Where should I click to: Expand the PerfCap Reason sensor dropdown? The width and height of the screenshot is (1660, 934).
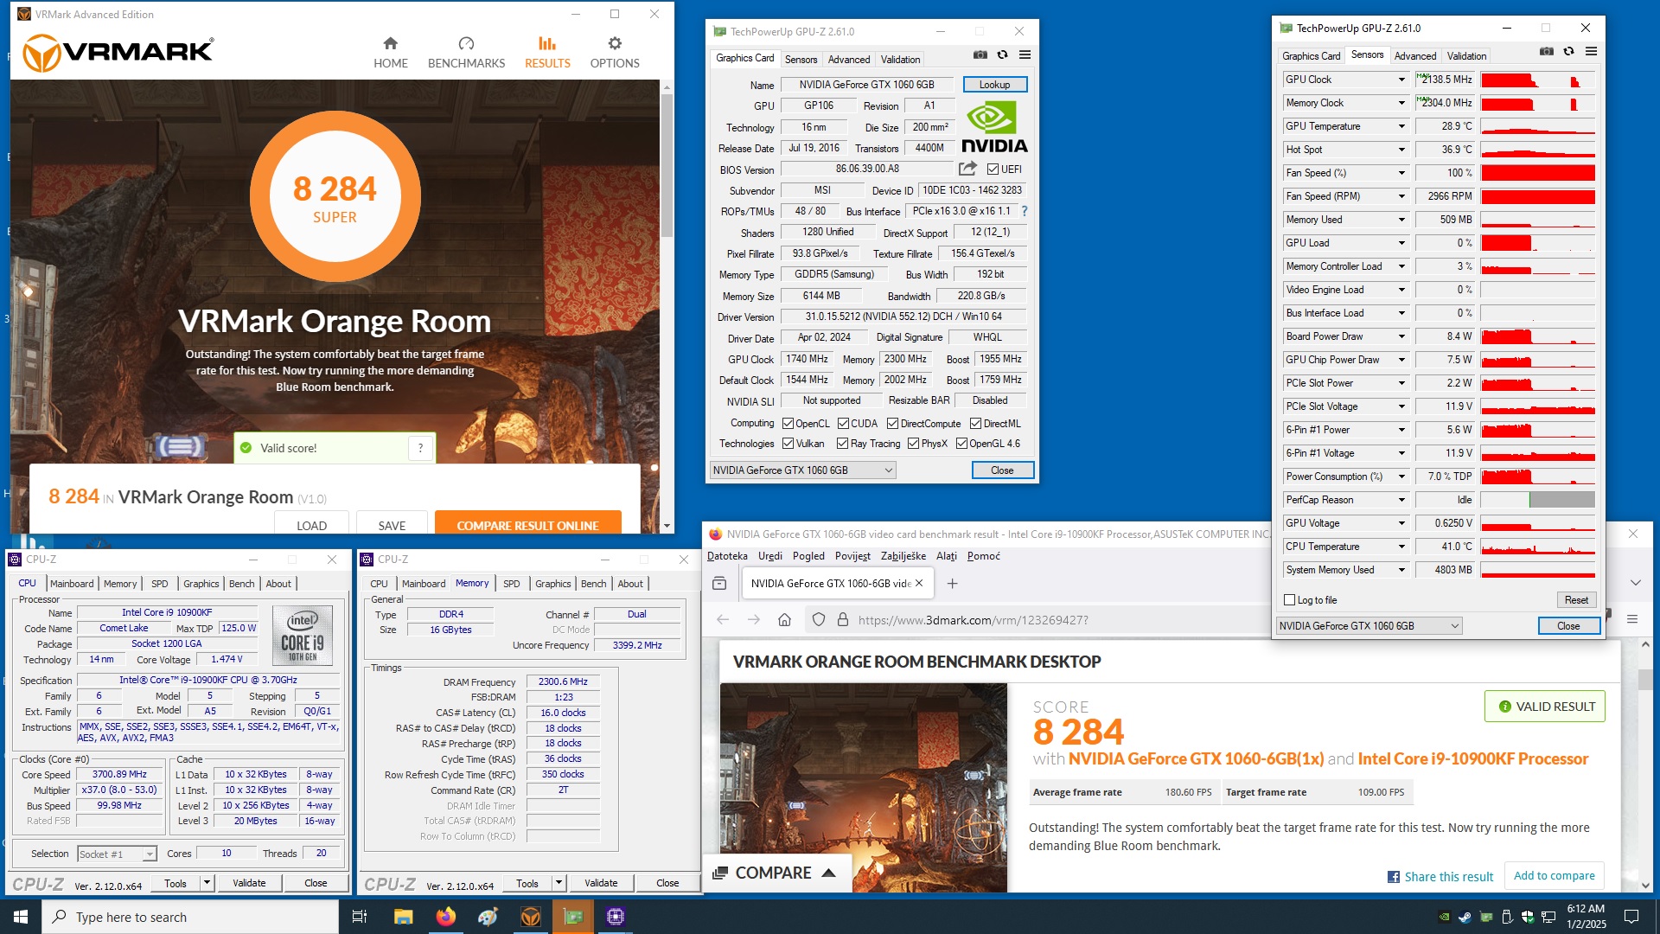tap(1401, 500)
